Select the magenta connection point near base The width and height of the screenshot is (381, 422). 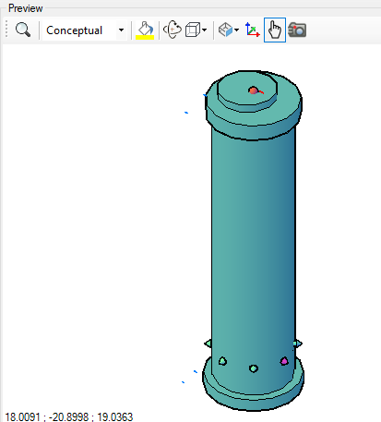284,361
